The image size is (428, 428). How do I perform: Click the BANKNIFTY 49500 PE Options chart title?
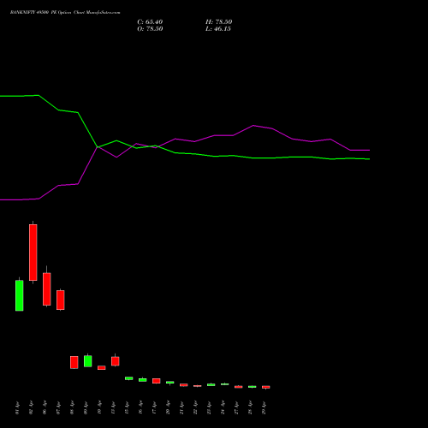pos(65,13)
